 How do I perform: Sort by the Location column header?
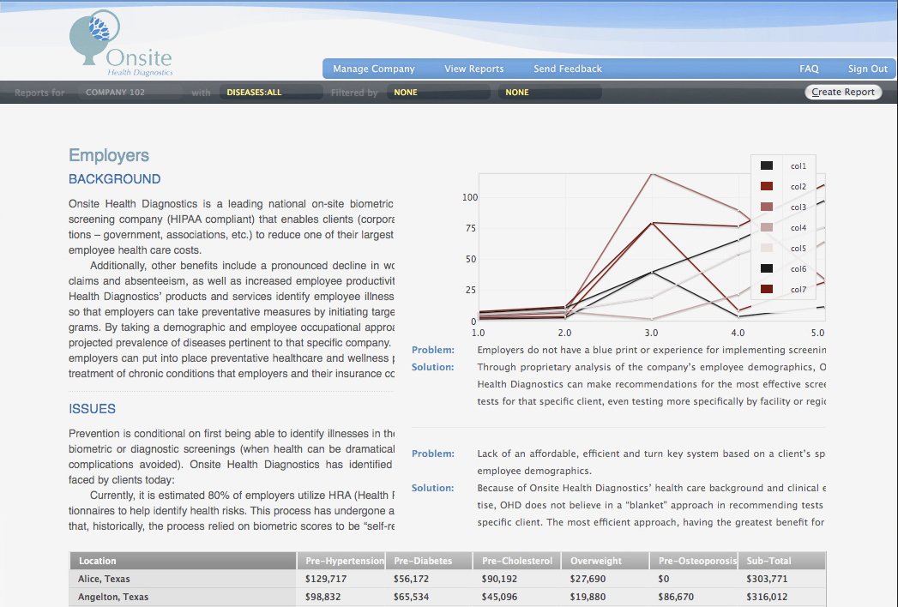click(x=182, y=561)
